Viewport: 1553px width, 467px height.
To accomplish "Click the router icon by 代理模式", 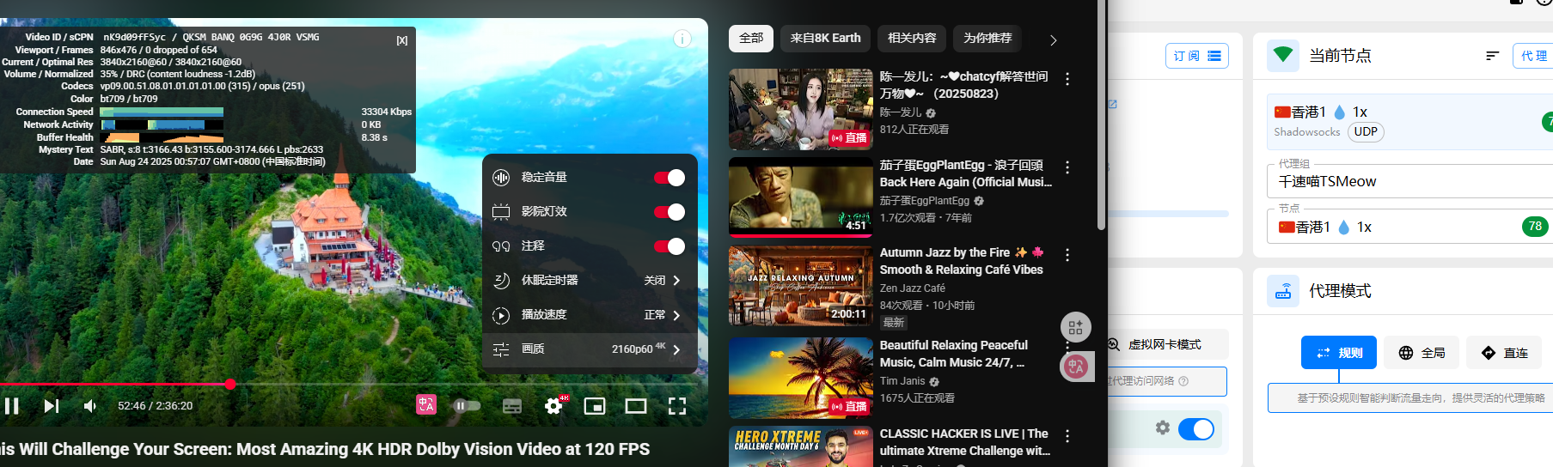I will (x=1283, y=291).
